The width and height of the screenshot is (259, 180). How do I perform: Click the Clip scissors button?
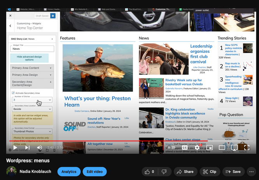click(x=209, y=171)
